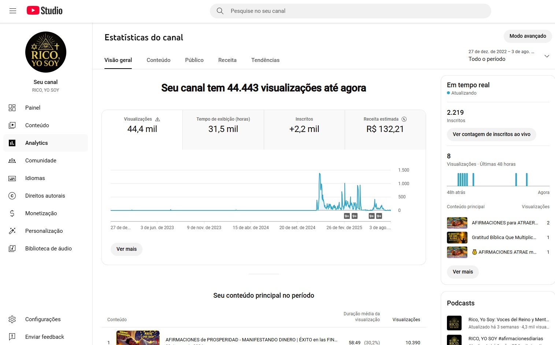Click the Painel dashboard icon
The image size is (555, 345).
[x=12, y=108]
